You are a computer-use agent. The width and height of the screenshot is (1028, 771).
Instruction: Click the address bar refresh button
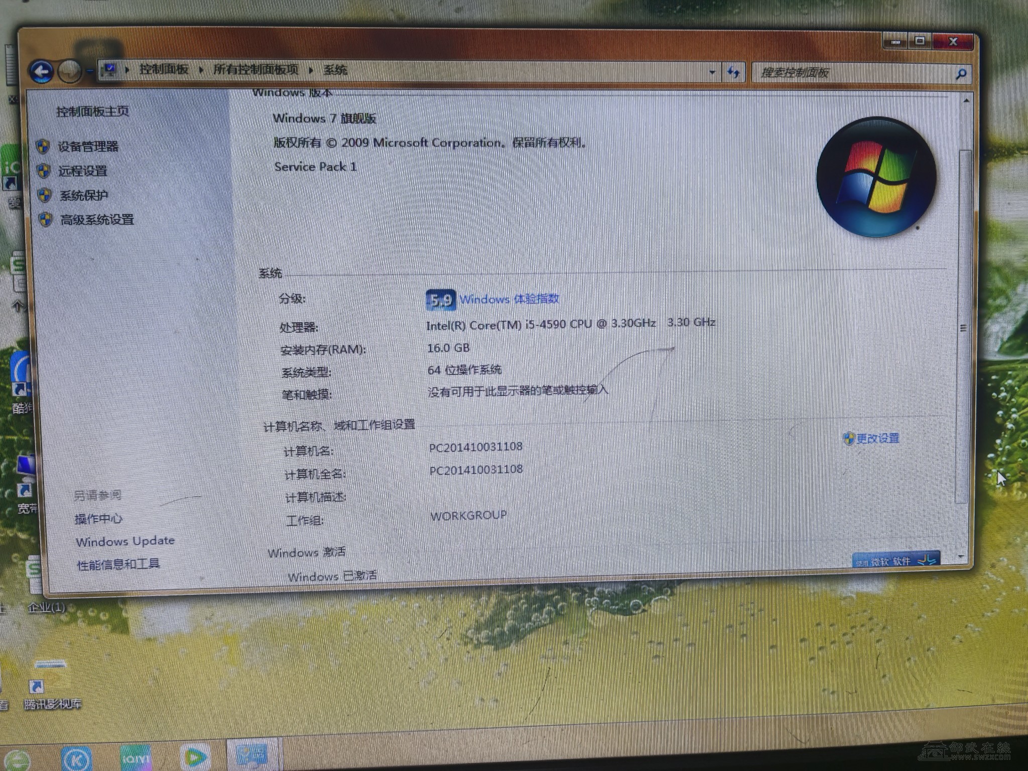click(x=733, y=73)
